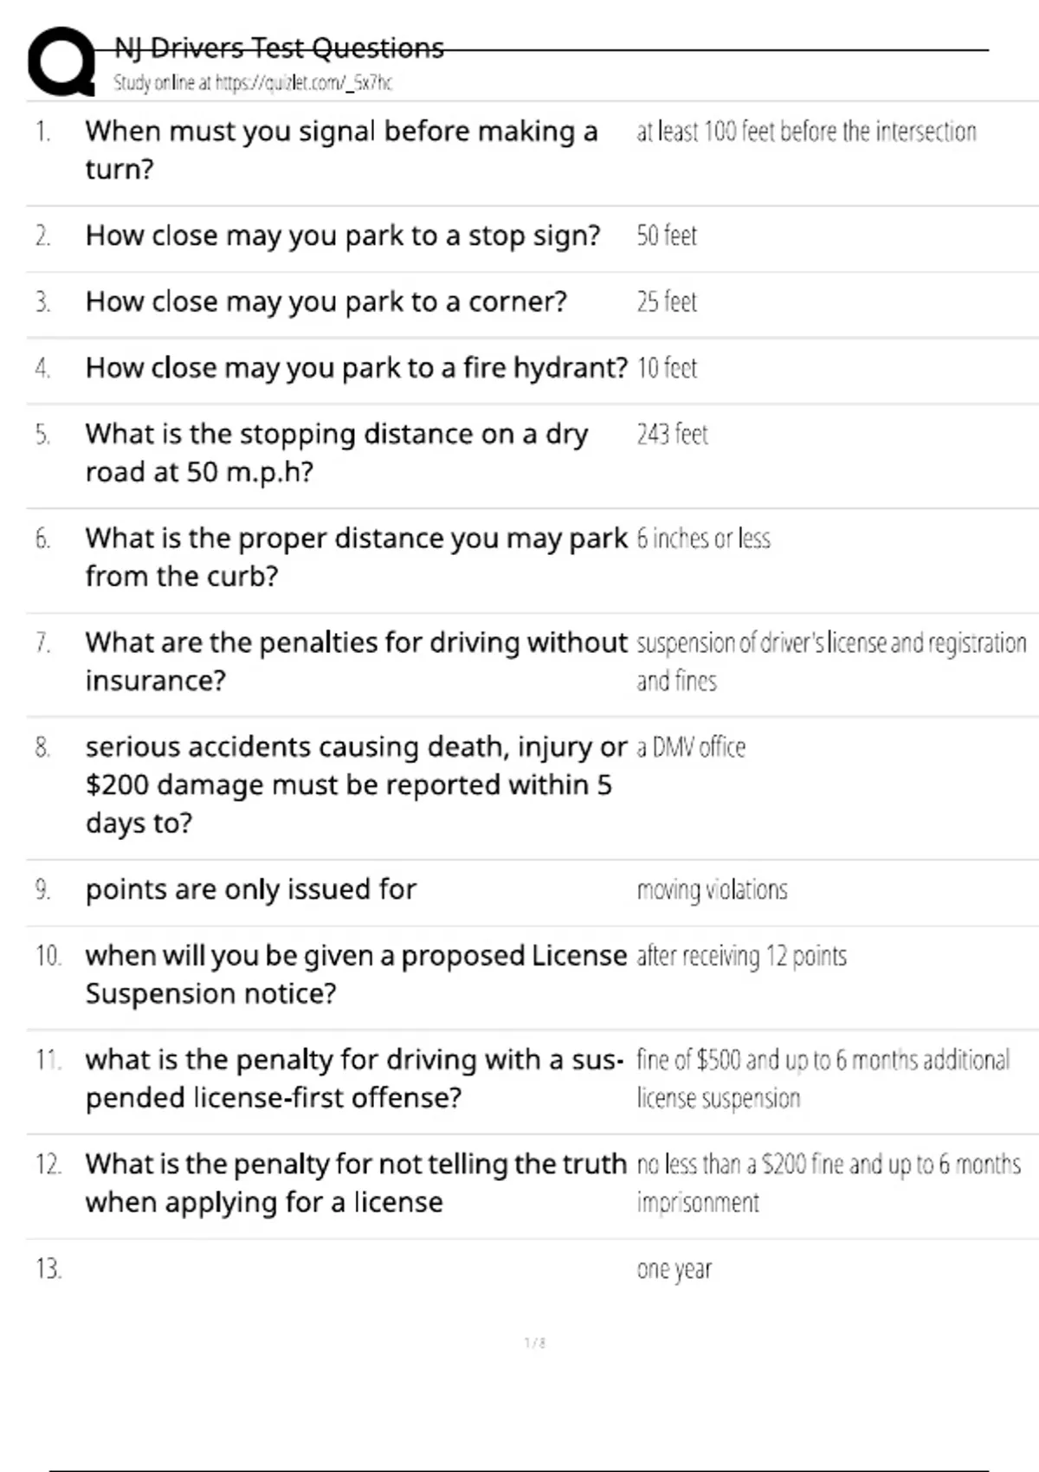
Task: Click the page number 1/8 indicator
Action: [x=535, y=1343]
